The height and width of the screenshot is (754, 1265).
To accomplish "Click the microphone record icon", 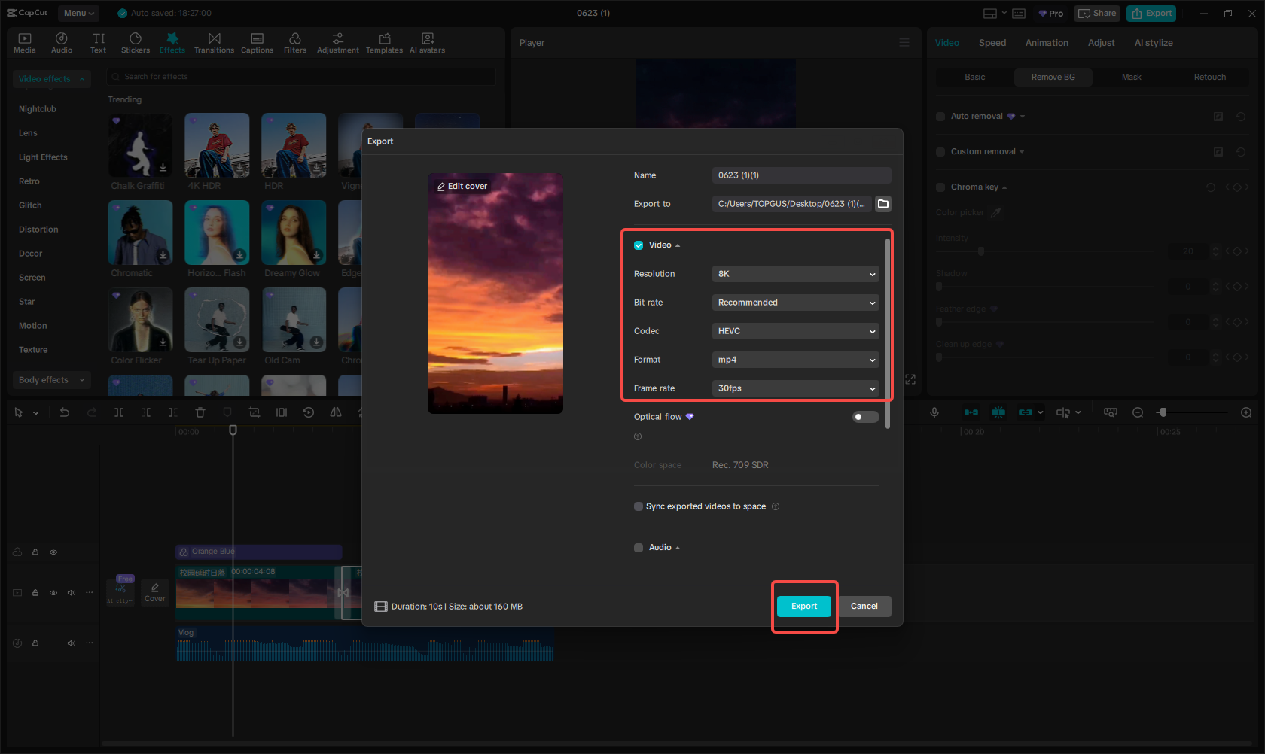I will 934,412.
